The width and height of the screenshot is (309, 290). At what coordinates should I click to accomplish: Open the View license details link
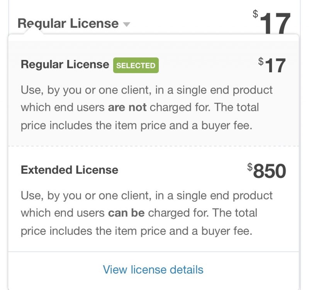pyautogui.click(x=153, y=270)
